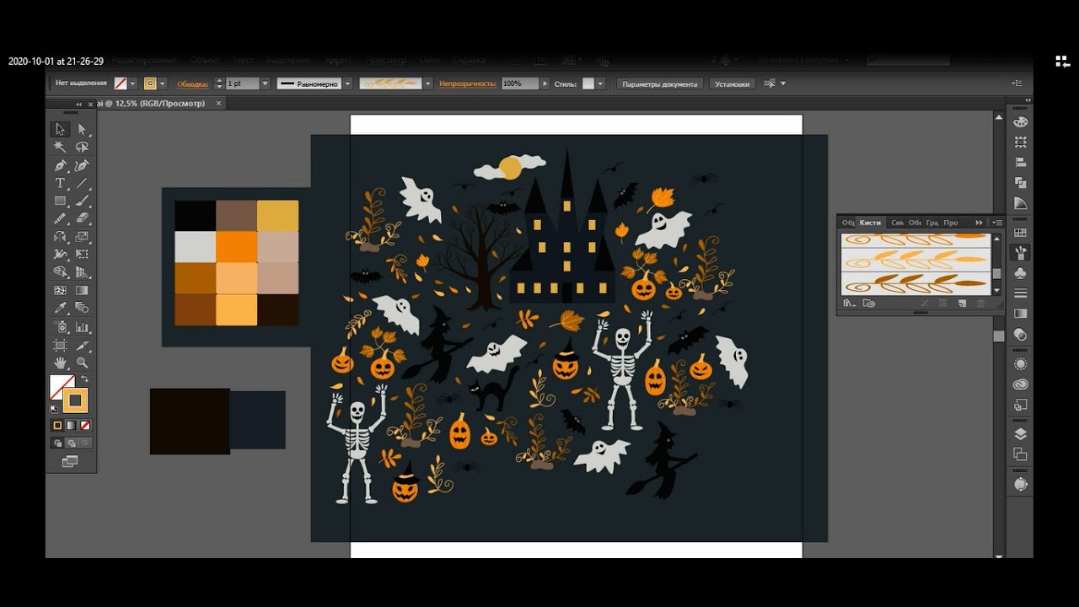Open the Кисти panel options menu
Image resolution: width=1079 pixels, height=607 pixels.
(x=997, y=223)
